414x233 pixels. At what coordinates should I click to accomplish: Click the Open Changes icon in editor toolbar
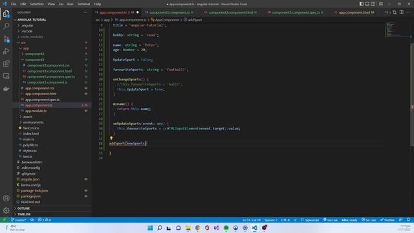point(395,12)
